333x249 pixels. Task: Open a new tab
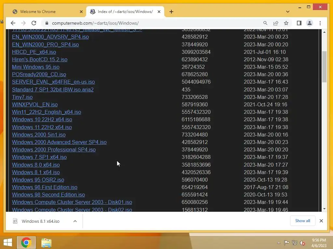click(171, 12)
